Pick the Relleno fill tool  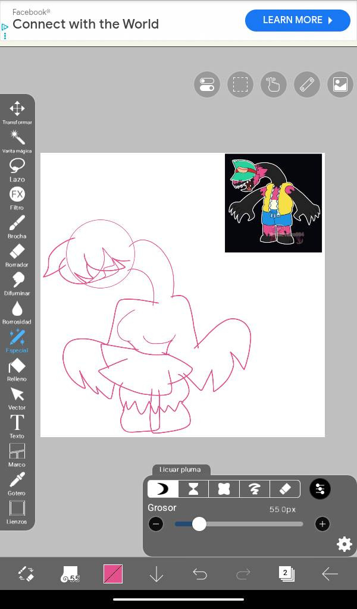click(x=17, y=370)
